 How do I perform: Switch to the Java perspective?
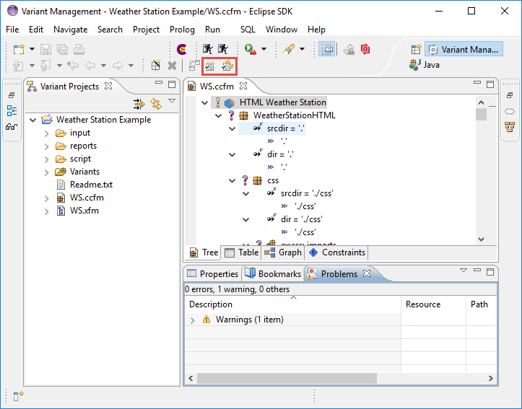click(425, 64)
